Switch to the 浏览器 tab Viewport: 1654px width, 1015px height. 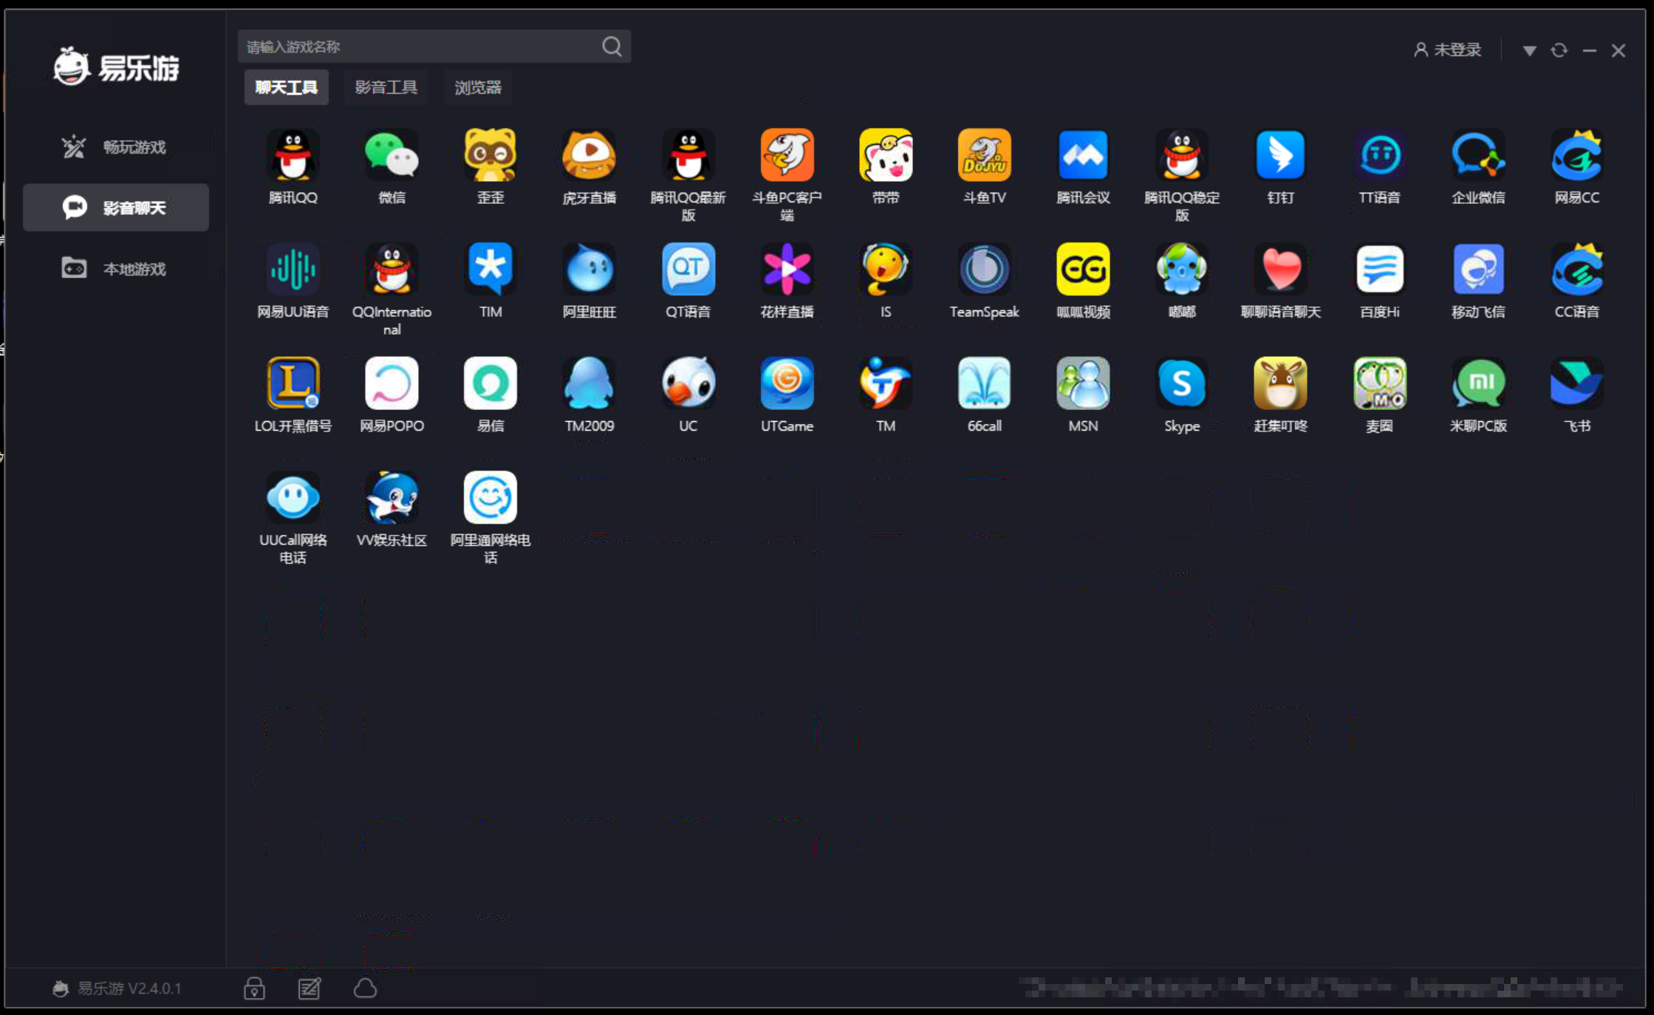478,87
